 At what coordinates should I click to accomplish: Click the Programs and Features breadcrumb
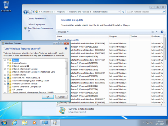(x=79, y=12)
